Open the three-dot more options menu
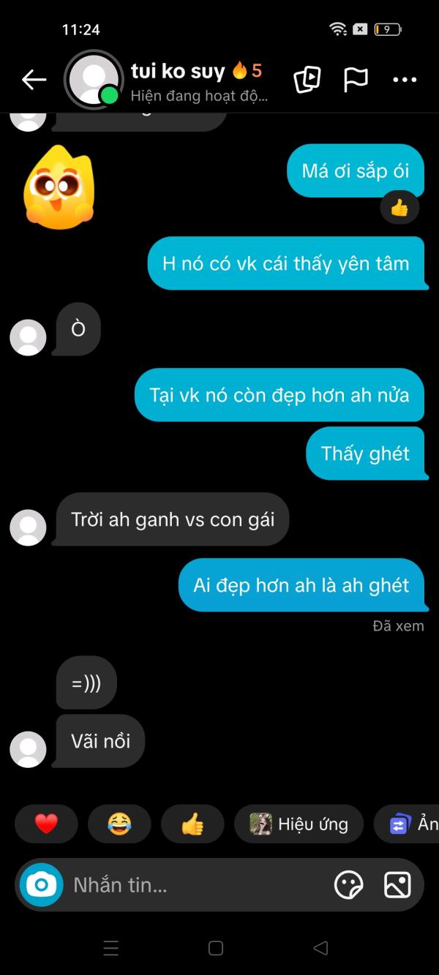 (x=405, y=80)
